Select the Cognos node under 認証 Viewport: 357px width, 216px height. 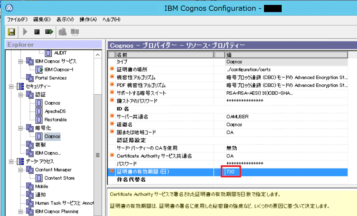[52, 103]
